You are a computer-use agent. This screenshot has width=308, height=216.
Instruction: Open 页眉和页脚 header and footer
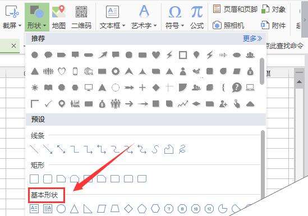pyautogui.click(x=235, y=9)
